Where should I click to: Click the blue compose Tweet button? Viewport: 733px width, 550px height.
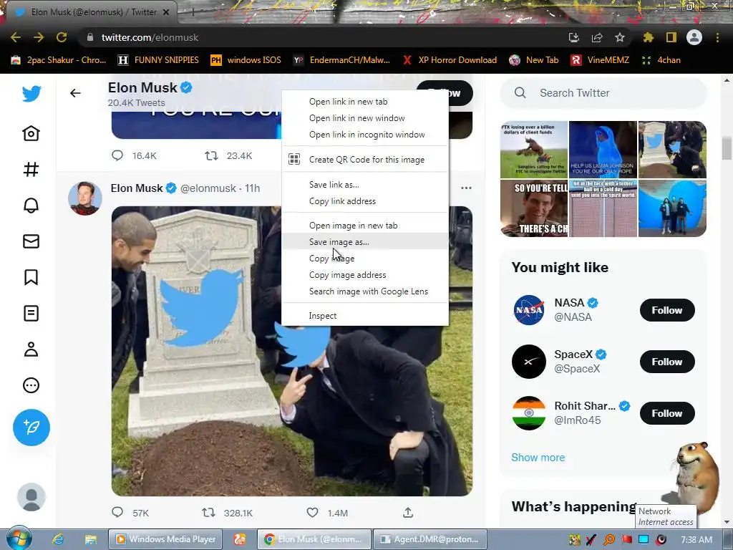point(31,428)
